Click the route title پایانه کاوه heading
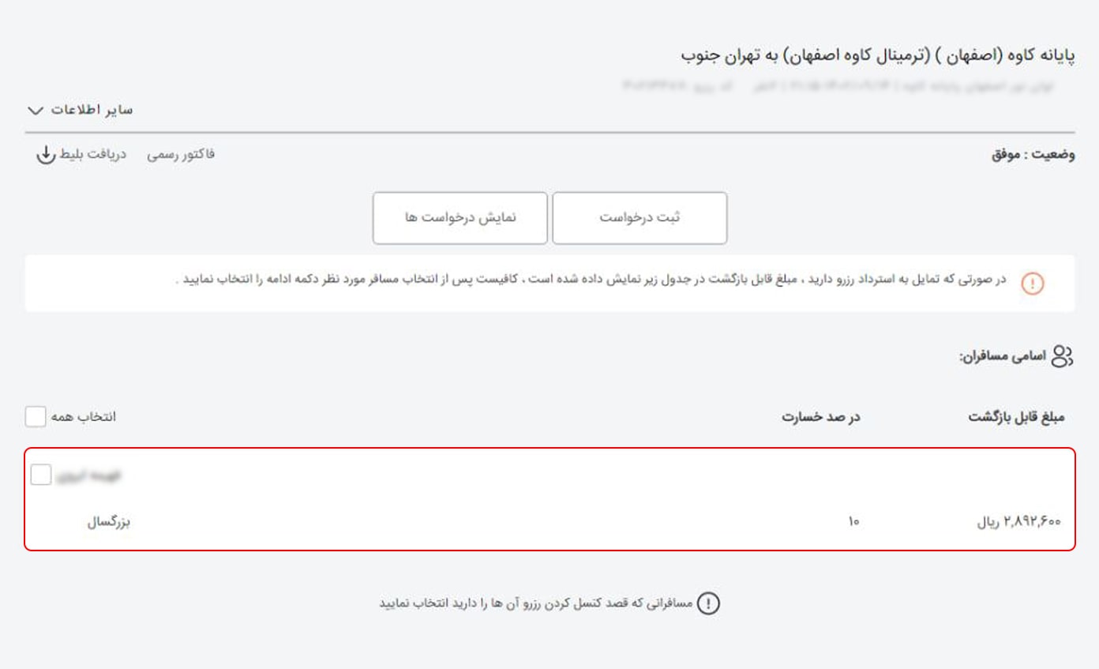Viewport: 1099px width, 669px height. coord(878,56)
